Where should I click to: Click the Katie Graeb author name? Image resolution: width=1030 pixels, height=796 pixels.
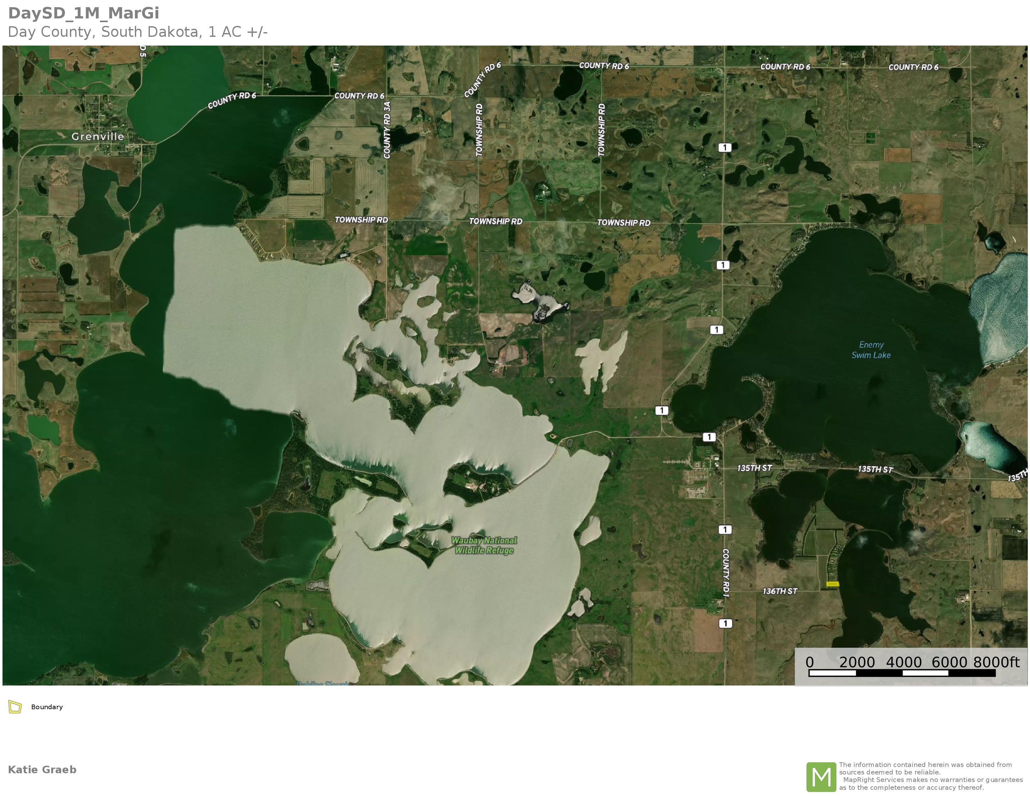(42, 769)
